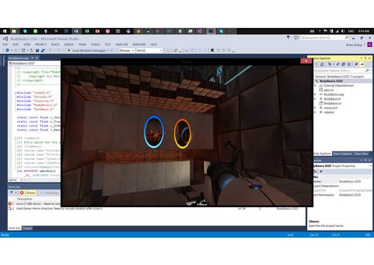Select the IntelliSense #error directive row
Viewport: 374px width, 265px height.
(157, 209)
